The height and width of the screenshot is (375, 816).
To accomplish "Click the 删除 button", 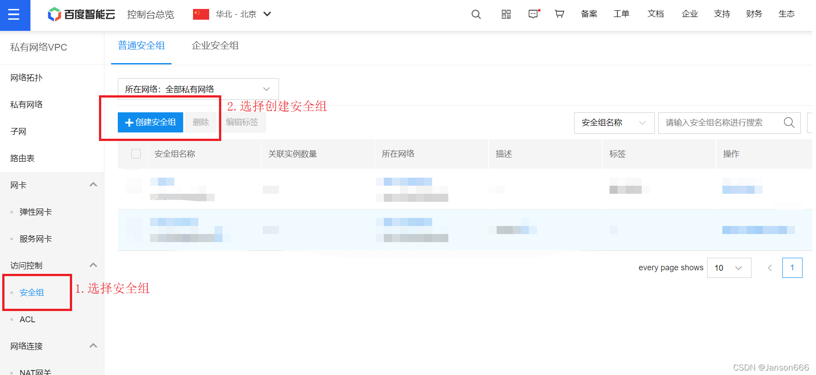I will [201, 122].
